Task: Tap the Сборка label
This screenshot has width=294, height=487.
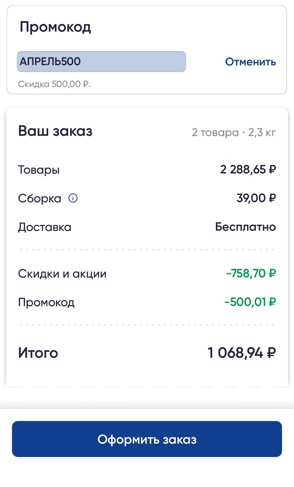Action: pyautogui.click(x=40, y=199)
